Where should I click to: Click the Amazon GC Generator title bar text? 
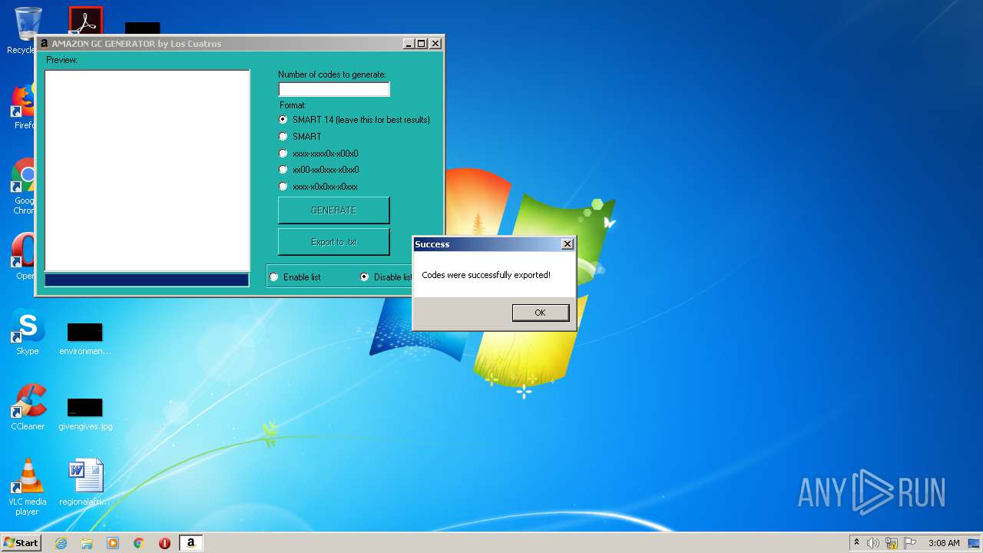tap(137, 44)
